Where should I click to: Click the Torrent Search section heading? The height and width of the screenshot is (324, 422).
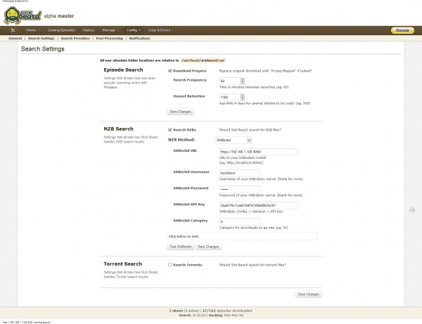(x=122, y=264)
